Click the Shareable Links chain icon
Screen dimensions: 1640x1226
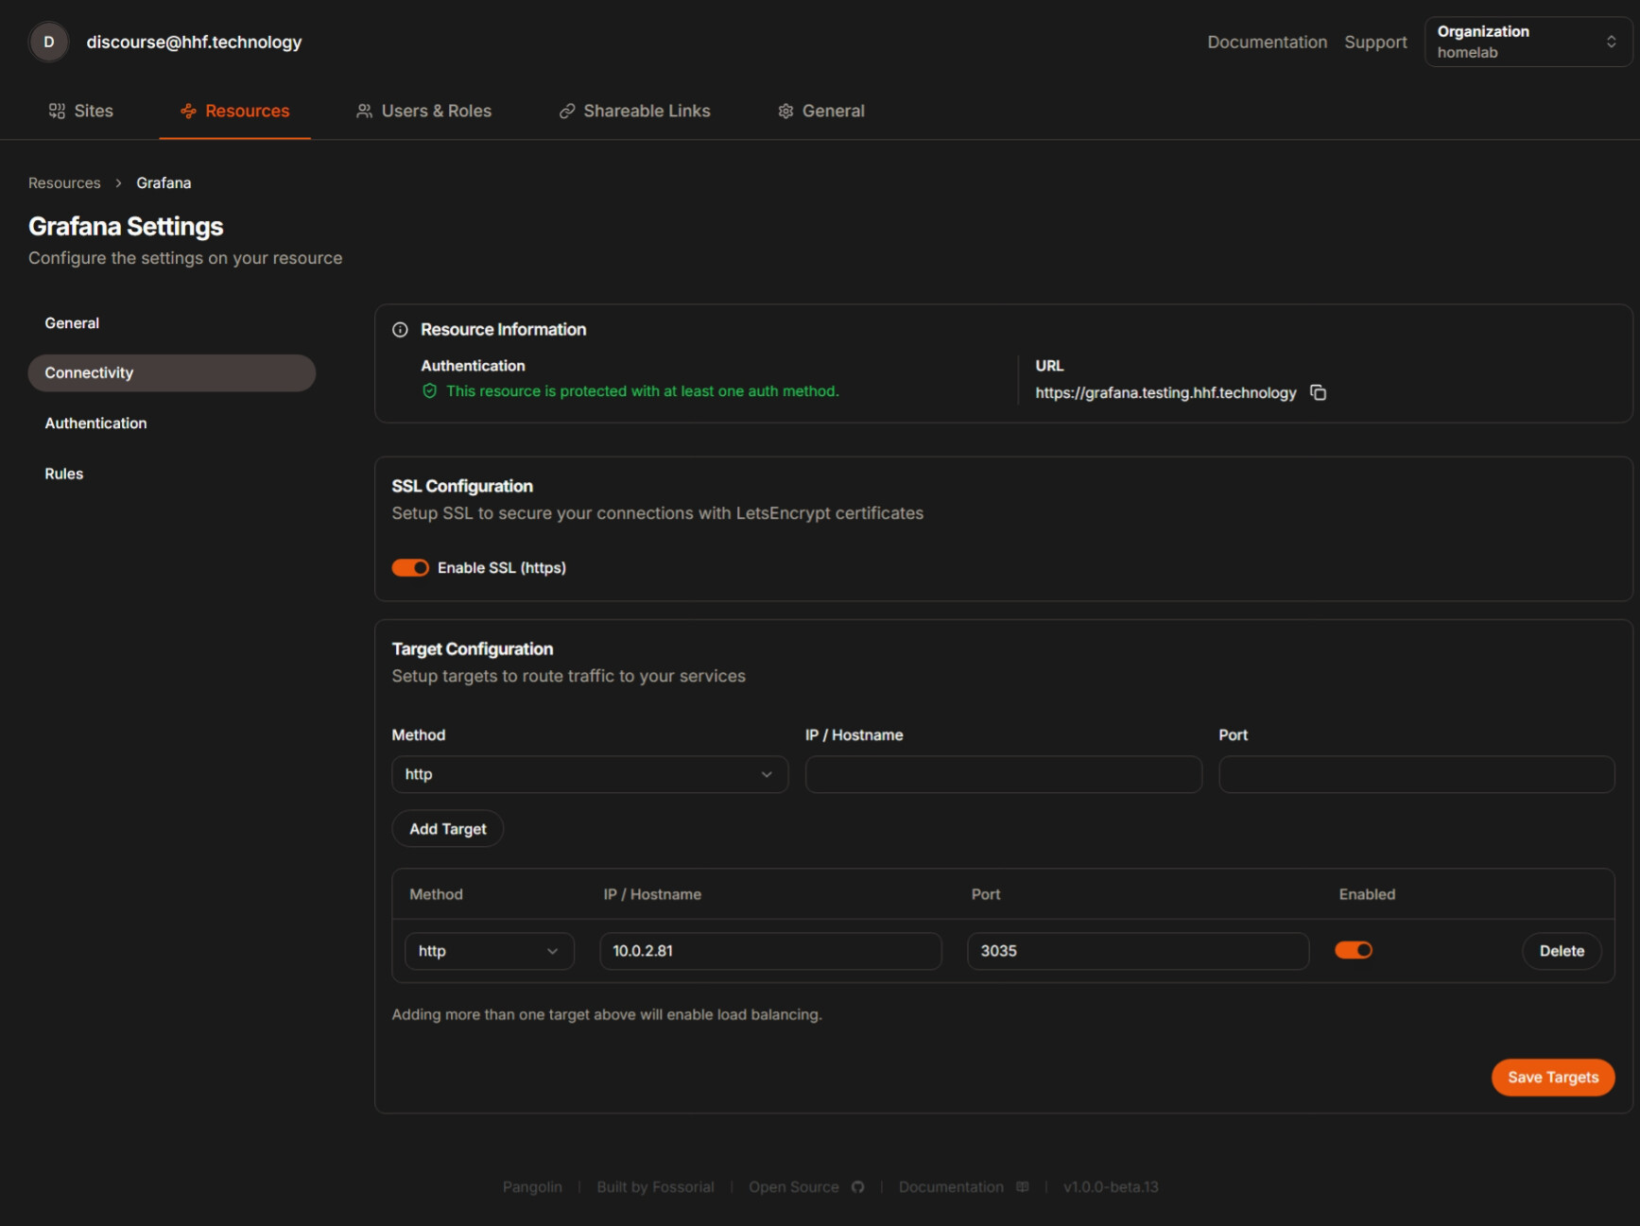[x=567, y=111]
